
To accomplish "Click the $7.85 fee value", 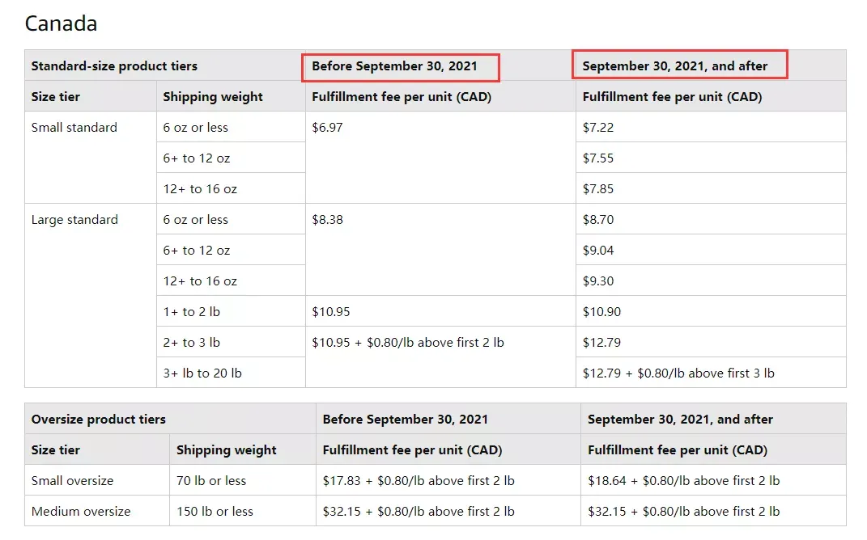I will coord(597,189).
